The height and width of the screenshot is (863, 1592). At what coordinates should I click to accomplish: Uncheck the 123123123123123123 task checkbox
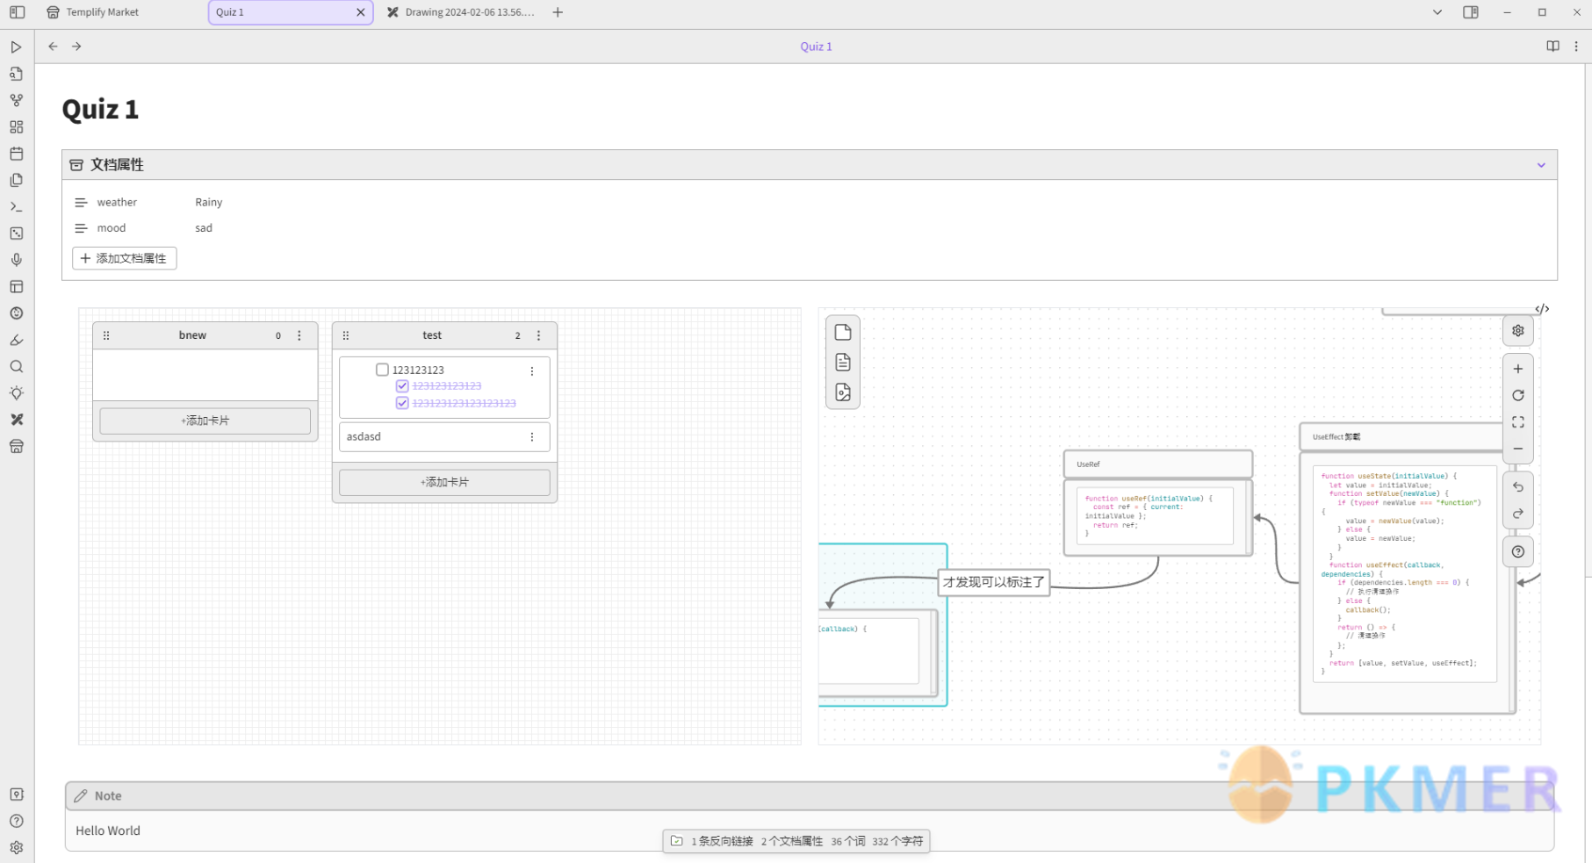coord(402,403)
